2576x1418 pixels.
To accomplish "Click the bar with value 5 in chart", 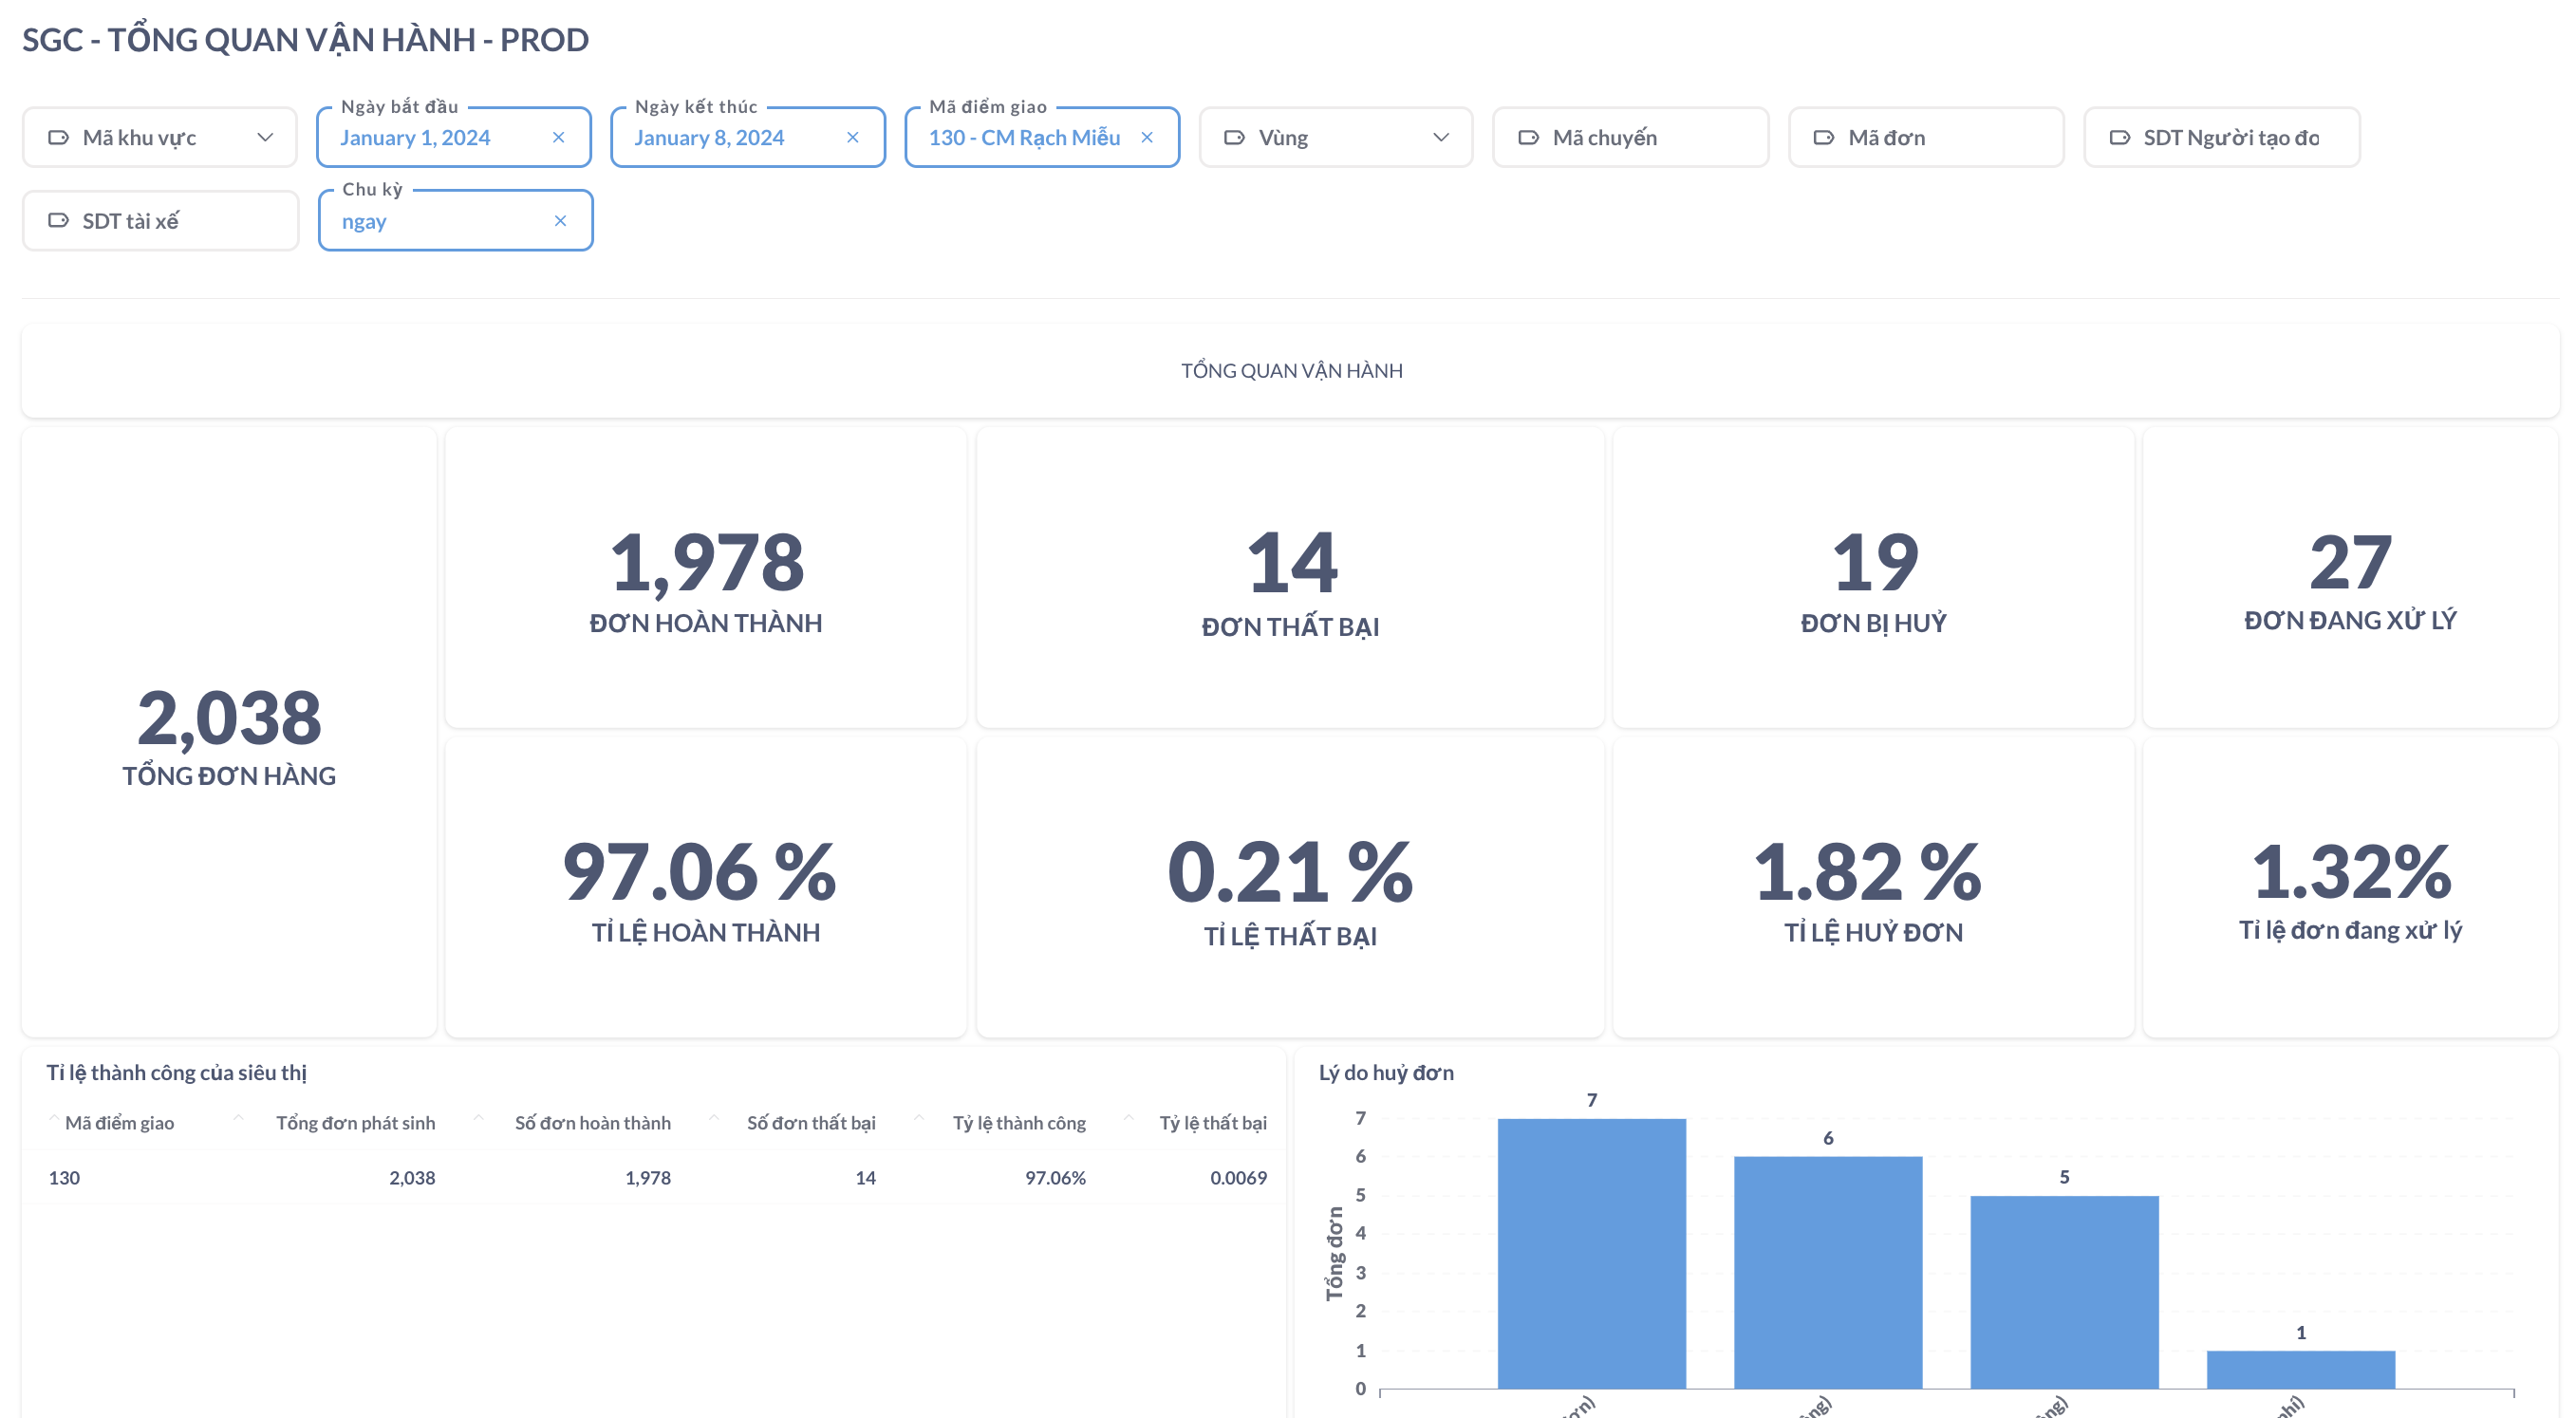I will pos(2064,1292).
